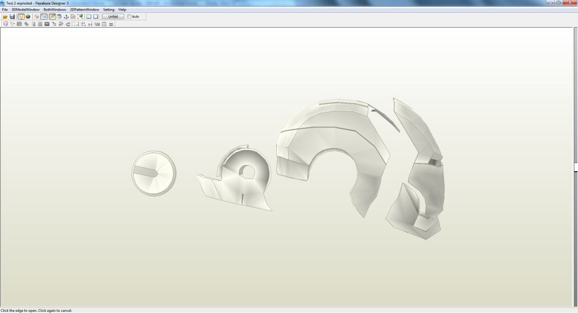
Task: Click the green cube fit-view icon
Action: point(80,16)
